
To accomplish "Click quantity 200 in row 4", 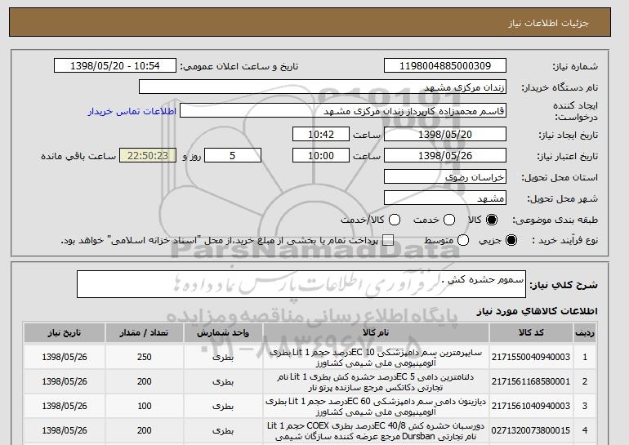I will (x=144, y=430).
